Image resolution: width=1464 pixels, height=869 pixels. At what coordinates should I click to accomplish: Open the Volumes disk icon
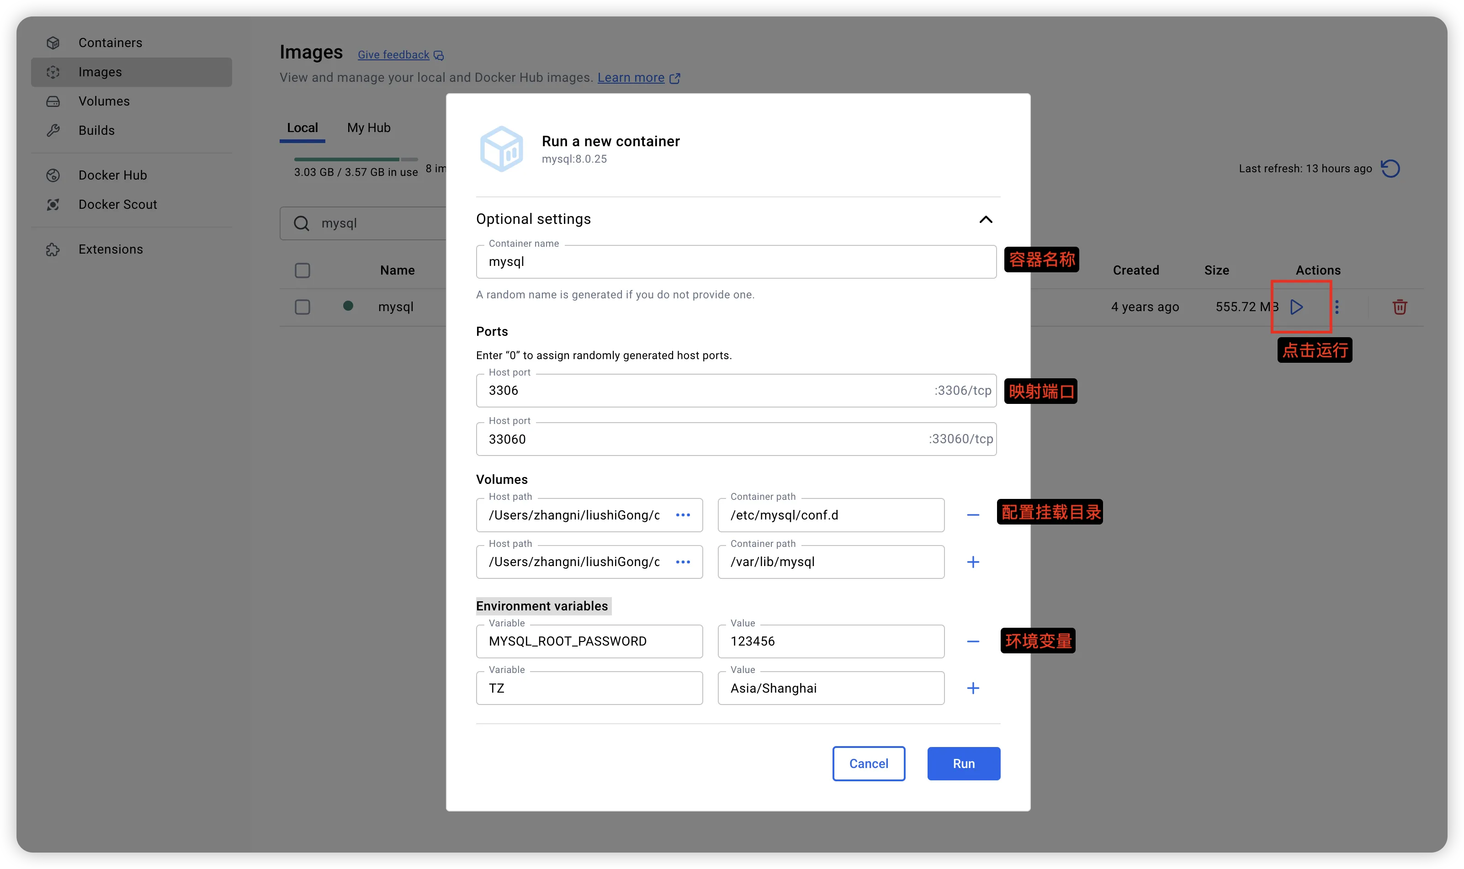(x=53, y=101)
